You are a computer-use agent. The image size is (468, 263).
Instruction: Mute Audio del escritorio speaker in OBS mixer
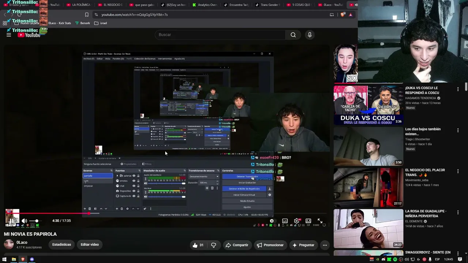(146, 183)
